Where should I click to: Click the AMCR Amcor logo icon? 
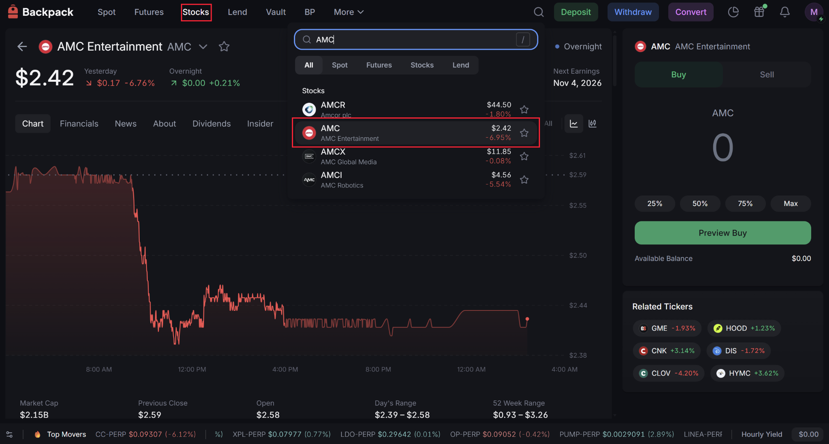click(309, 109)
